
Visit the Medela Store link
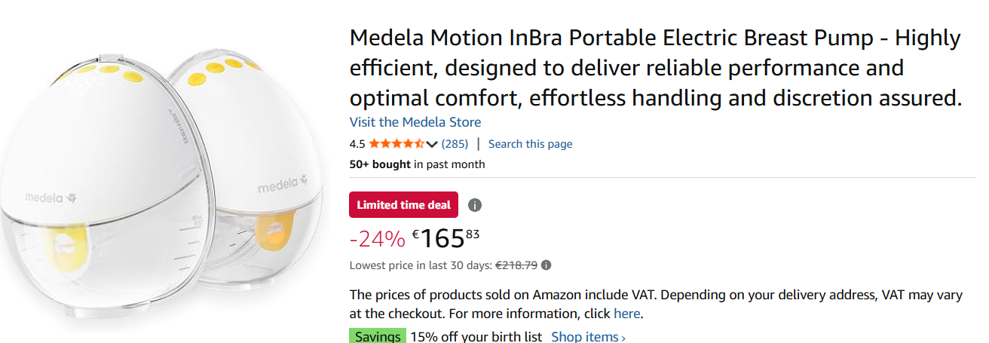(415, 122)
